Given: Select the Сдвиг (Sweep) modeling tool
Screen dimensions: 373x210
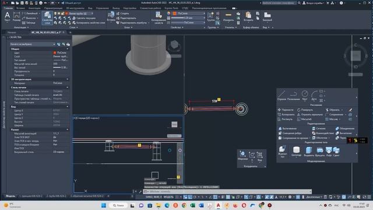Looking at the screenshot, I should tap(336, 151).
